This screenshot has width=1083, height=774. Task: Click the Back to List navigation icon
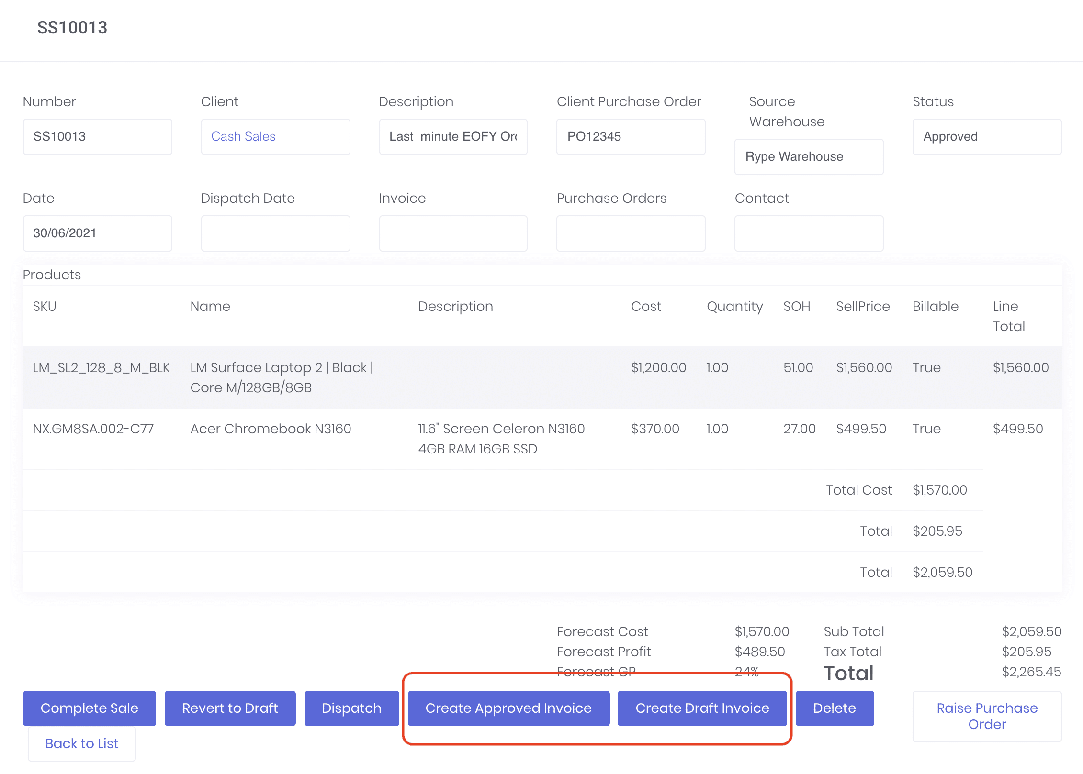81,743
